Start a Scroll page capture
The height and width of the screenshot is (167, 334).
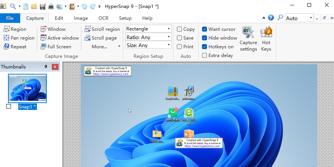tap(101, 38)
